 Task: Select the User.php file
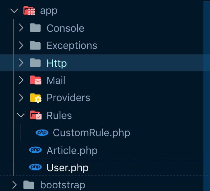pyautogui.click(x=67, y=168)
